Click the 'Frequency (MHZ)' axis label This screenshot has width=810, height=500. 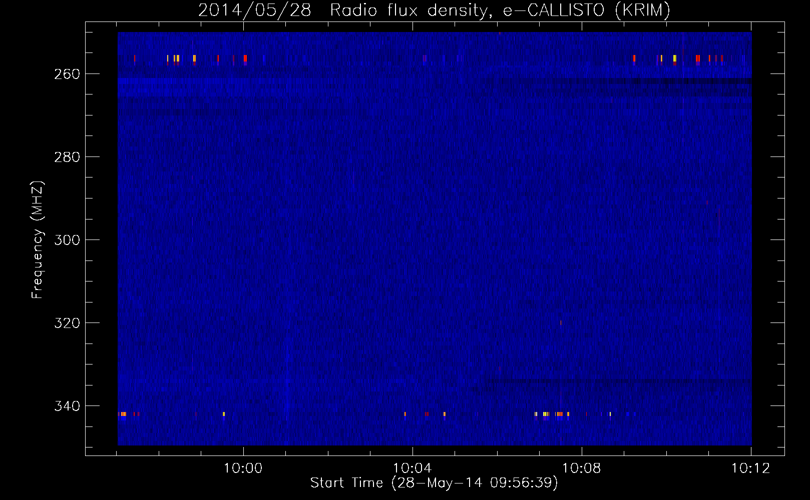(38, 240)
